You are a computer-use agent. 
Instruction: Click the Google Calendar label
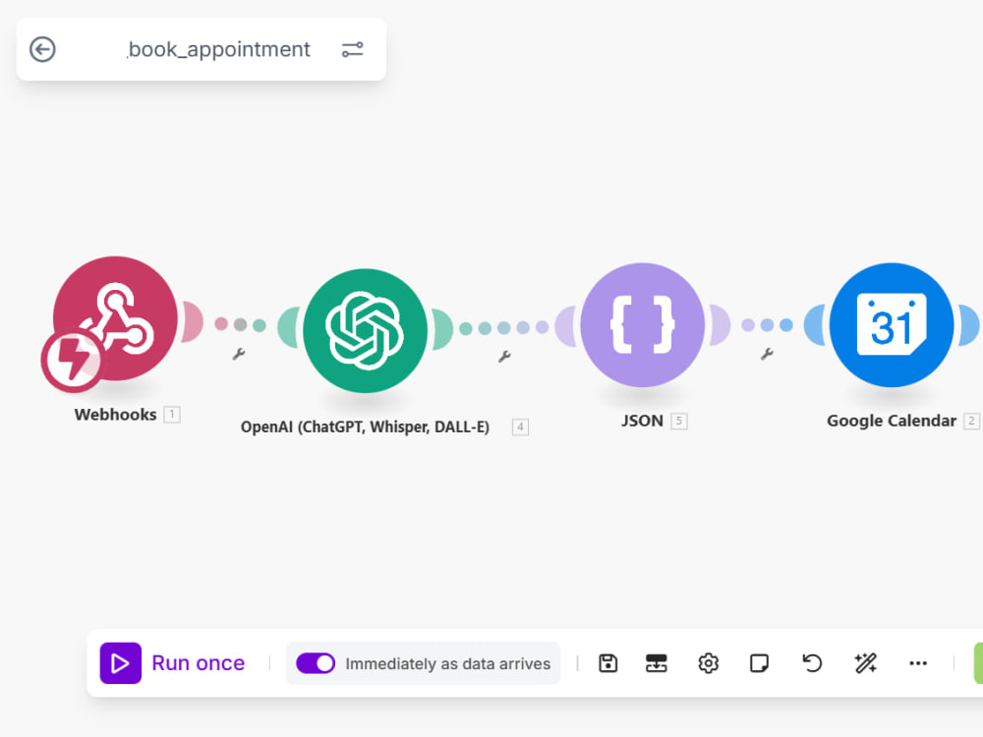892,421
